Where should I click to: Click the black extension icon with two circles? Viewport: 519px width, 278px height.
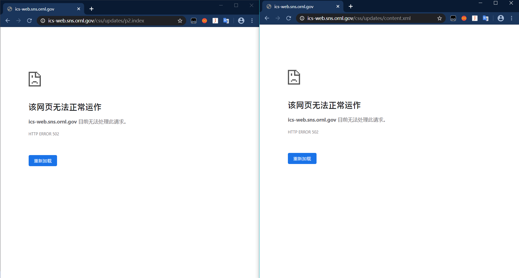pyautogui.click(x=194, y=21)
